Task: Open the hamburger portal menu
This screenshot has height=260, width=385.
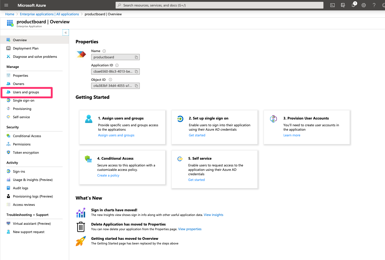Action: tap(6, 5)
